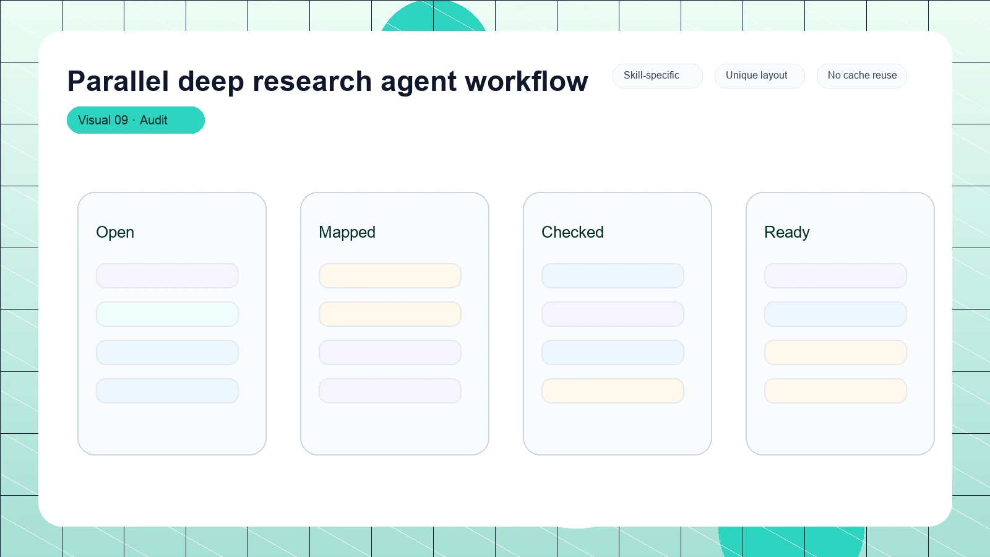This screenshot has height=557, width=990.
Task: Select fourth item in Mapped column
Action: [x=390, y=391]
